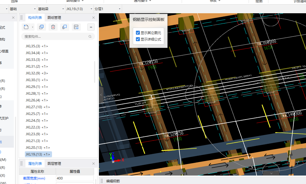This screenshot has width=306, height=184.
Task: Select JKL19.(13) highlighted component
Action: (x=38, y=154)
